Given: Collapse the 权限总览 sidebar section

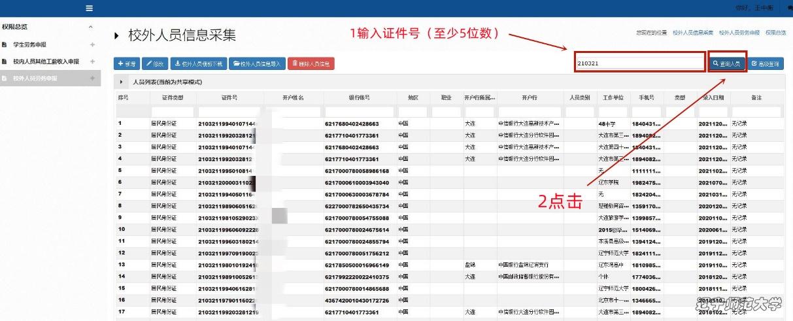Looking at the screenshot, I should (x=91, y=27).
